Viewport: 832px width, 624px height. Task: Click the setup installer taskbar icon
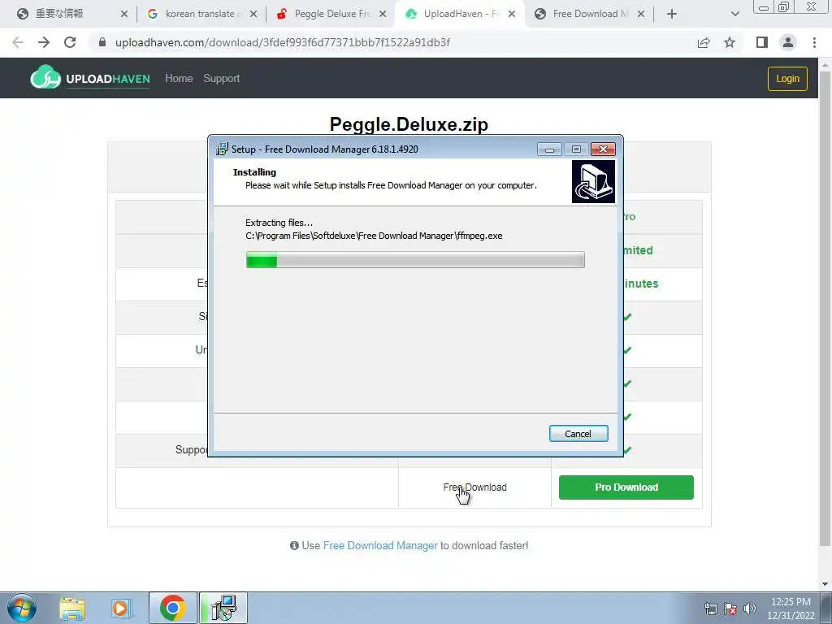pyautogui.click(x=223, y=608)
